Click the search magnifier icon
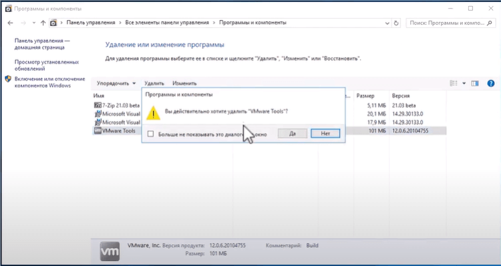Viewport: 501px width, 266px height. pyautogui.click(x=490, y=23)
